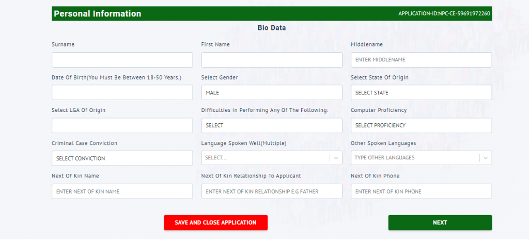The height and width of the screenshot is (243, 529).
Task: Focus the Next Of Kin Relationship field
Action: click(x=272, y=191)
